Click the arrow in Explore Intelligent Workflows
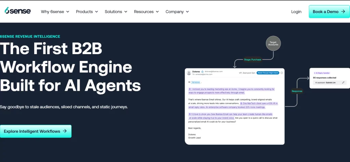The image size is (350, 162). coord(65,131)
